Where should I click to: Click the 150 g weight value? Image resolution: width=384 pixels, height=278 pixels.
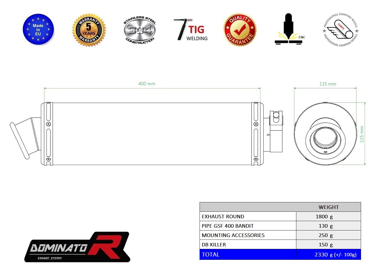[x=326, y=245]
